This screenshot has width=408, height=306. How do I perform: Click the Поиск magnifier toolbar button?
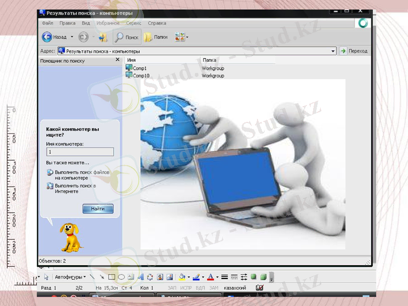(x=126, y=37)
